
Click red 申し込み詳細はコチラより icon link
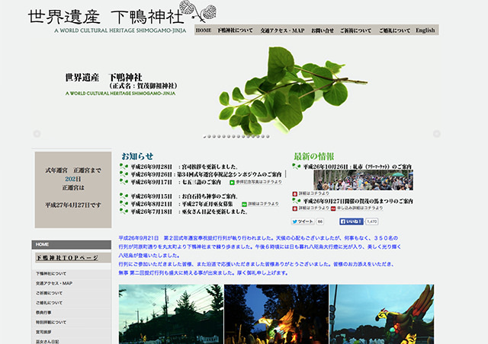pyautogui.click(x=357, y=208)
